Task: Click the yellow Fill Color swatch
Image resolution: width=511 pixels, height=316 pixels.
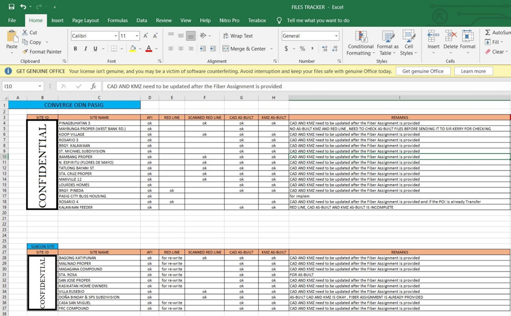Action: [133, 49]
